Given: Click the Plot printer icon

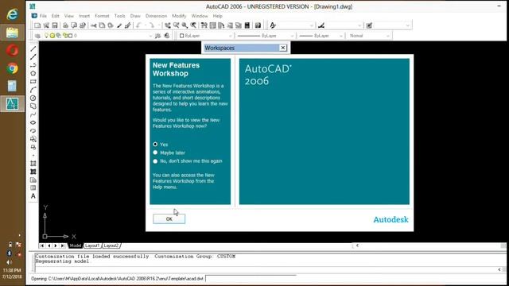Looking at the screenshot, I should point(65,25).
